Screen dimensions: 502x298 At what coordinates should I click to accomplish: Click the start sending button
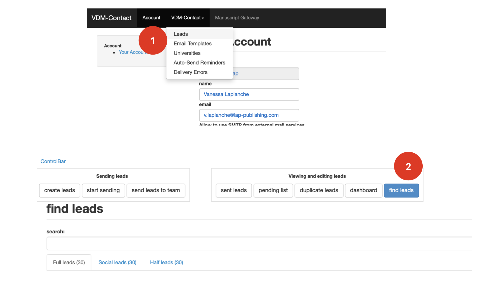[103, 190]
